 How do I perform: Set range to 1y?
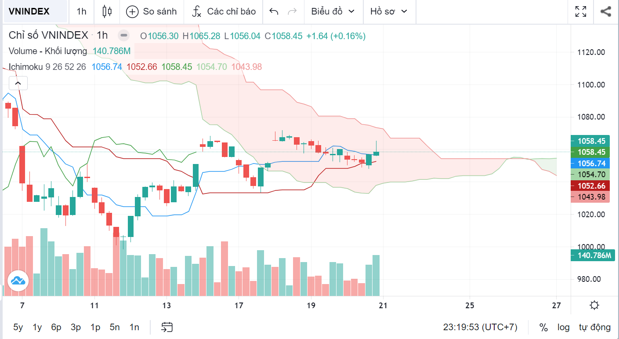pyautogui.click(x=37, y=327)
